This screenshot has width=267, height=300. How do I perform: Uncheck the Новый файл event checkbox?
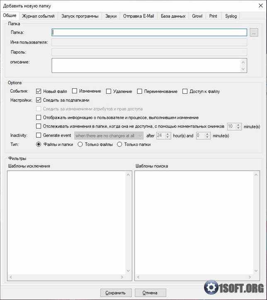tap(39, 91)
